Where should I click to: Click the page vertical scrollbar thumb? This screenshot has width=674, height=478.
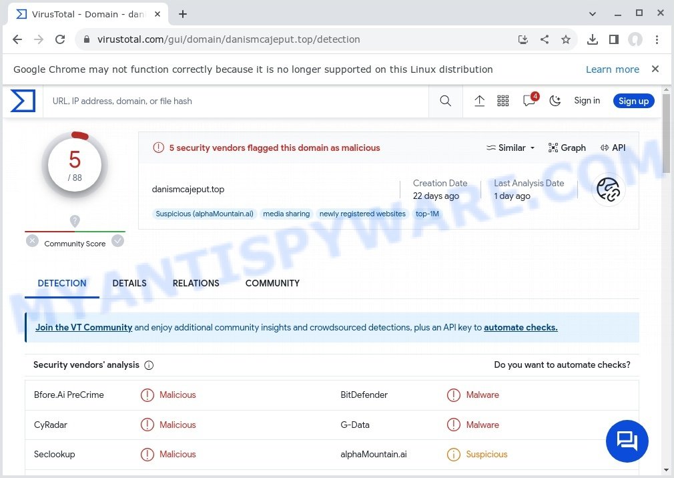(x=666, y=134)
